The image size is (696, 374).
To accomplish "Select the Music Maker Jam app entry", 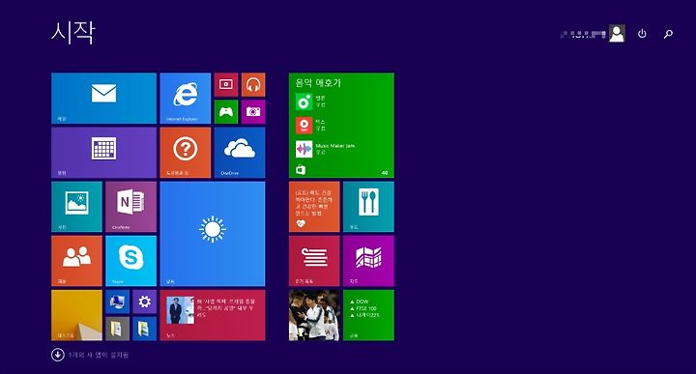I will (x=326, y=149).
